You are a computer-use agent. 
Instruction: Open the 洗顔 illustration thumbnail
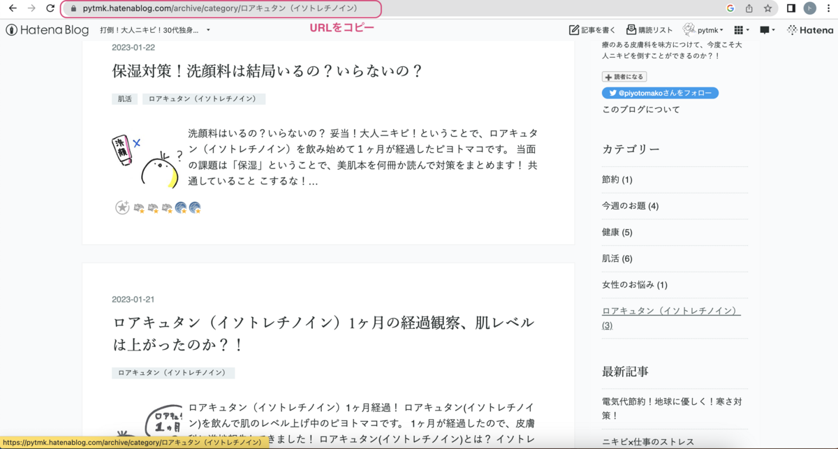click(x=147, y=161)
